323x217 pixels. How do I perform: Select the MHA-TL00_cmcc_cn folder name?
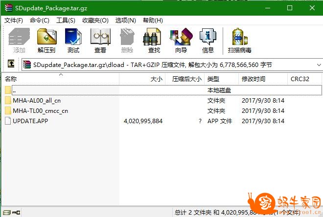click(40, 111)
